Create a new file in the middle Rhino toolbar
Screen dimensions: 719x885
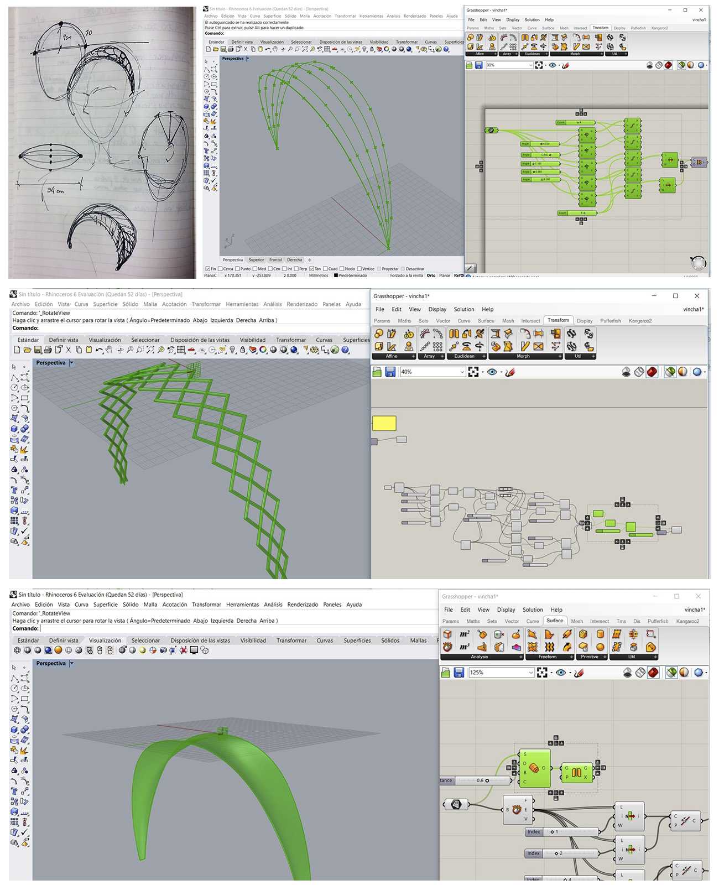click(x=17, y=350)
